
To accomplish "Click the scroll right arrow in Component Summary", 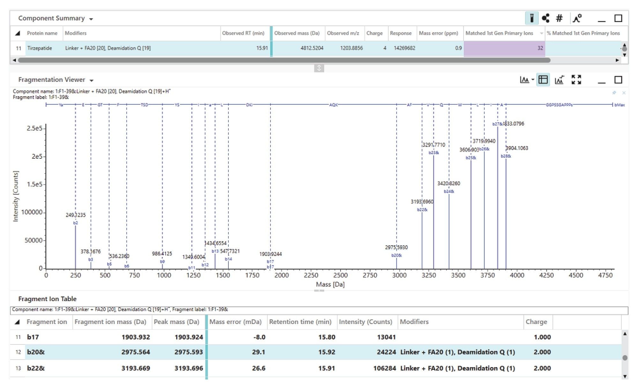I will (x=617, y=60).
